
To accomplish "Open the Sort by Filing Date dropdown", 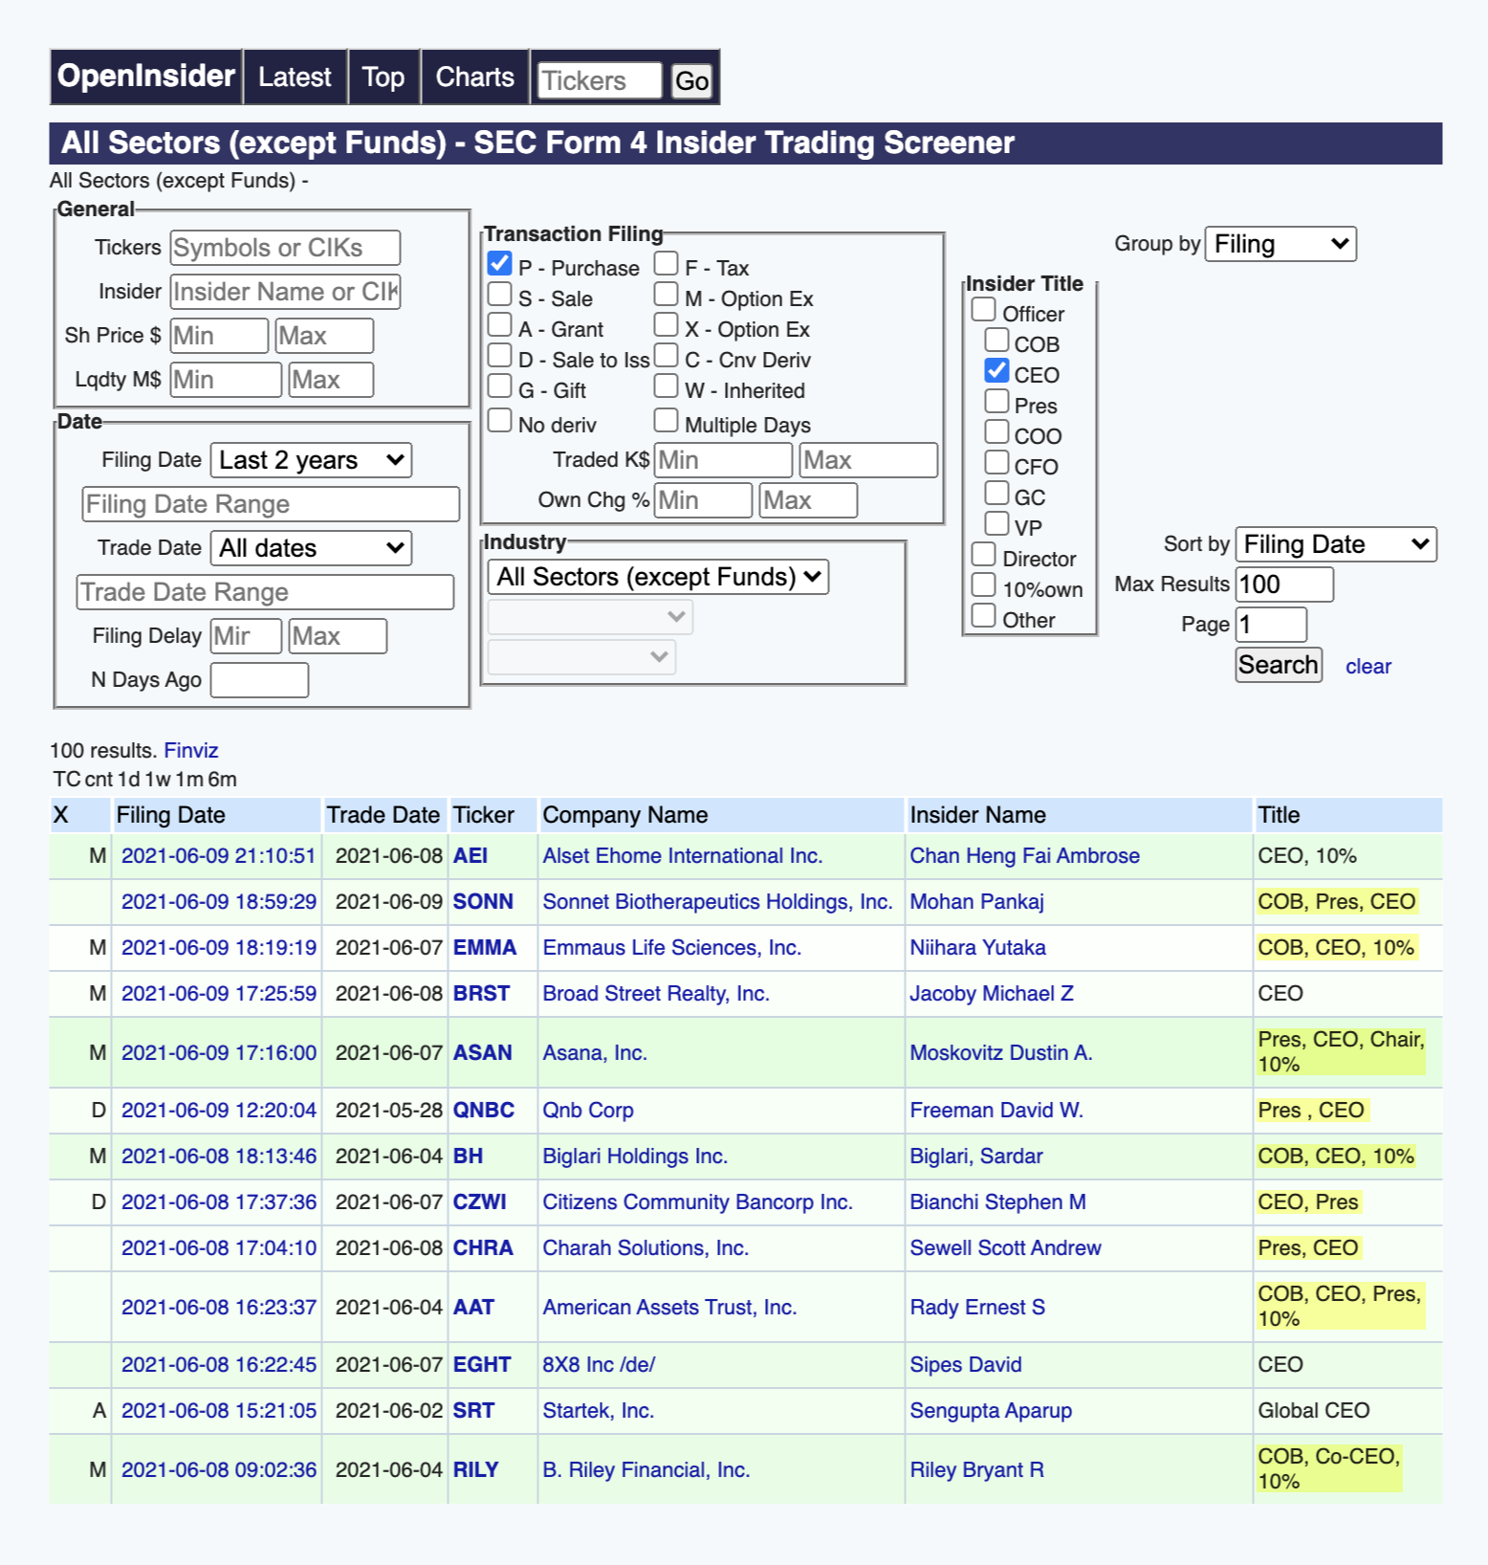I will [x=1336, y=544].
